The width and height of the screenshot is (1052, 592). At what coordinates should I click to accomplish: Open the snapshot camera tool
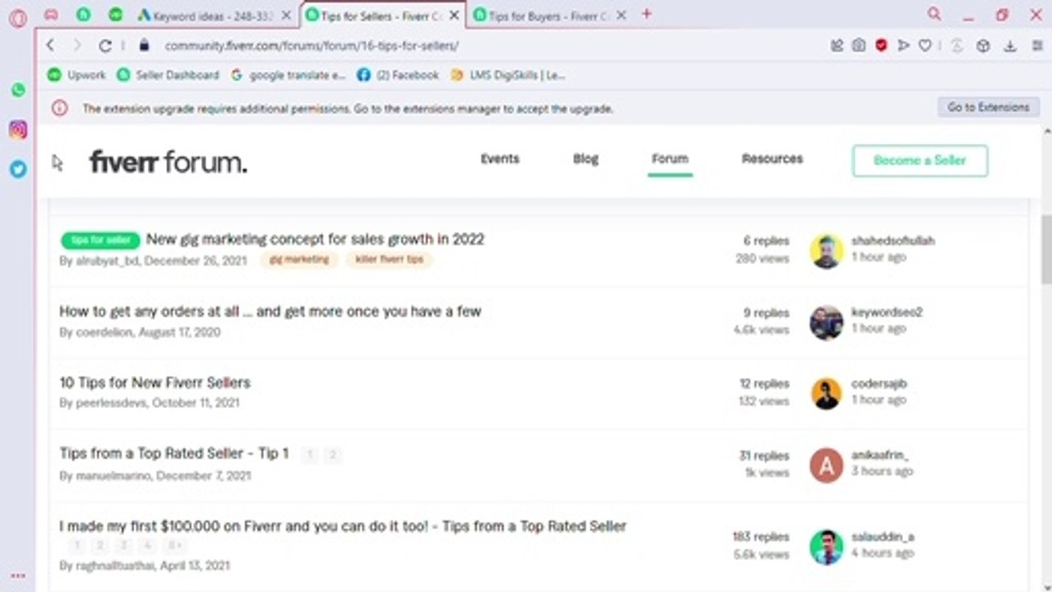859,46
